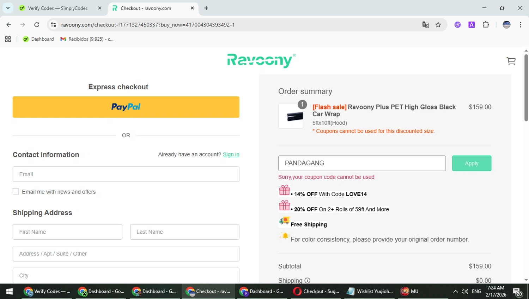This screenshot has height=299, width=529.
Task: Click the ENG language indicator
Action: pyautogui.click(x=476, y=291)
